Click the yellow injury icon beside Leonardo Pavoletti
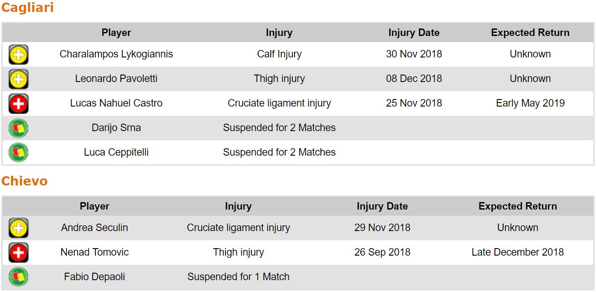The height and width of the screenshot is (292, 596). click(18, 79)
